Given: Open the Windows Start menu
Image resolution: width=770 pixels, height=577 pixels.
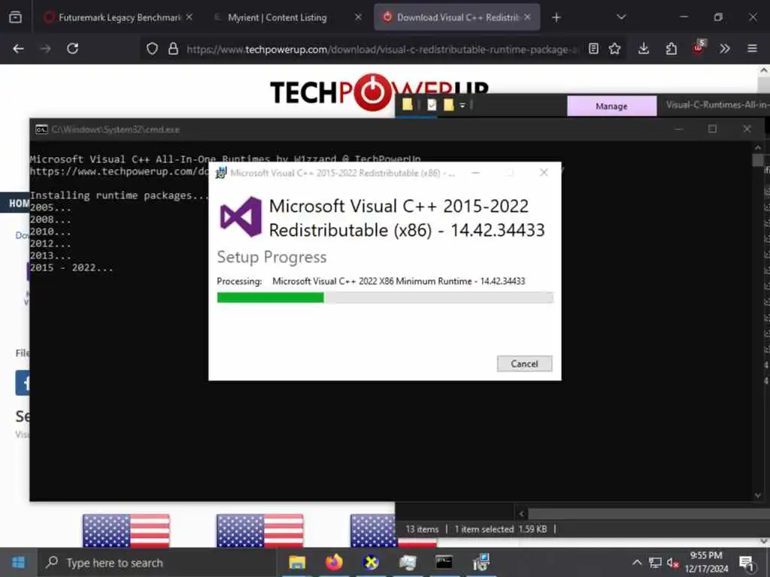Looking at the screenshot, I should pyautogui.click(x=19, y=562).
